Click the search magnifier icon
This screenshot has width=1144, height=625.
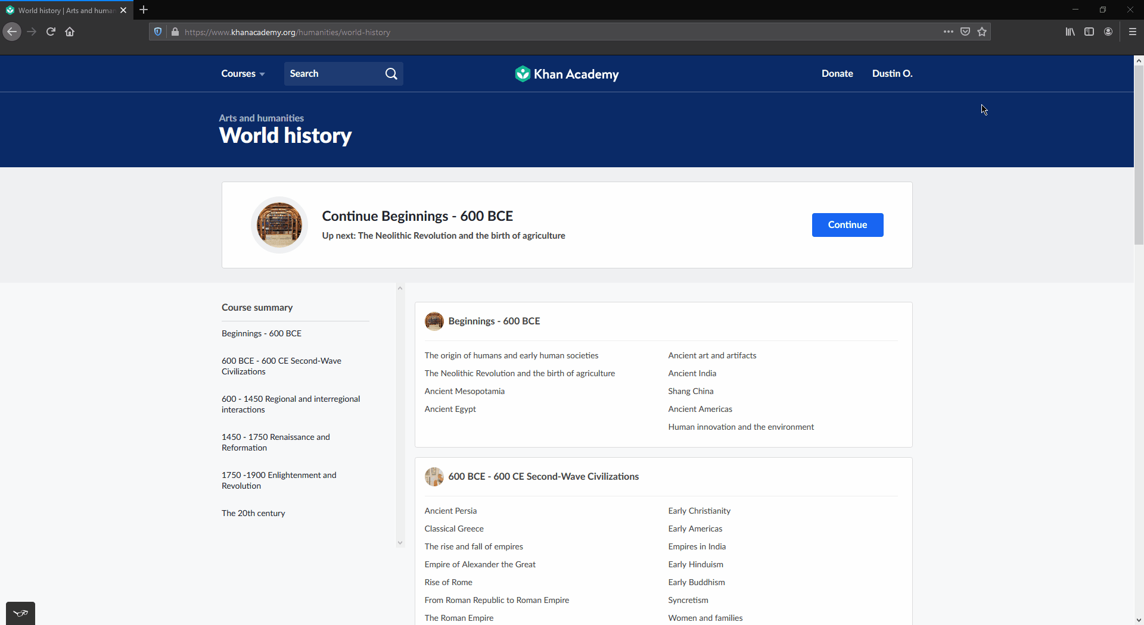coord(391,74)
